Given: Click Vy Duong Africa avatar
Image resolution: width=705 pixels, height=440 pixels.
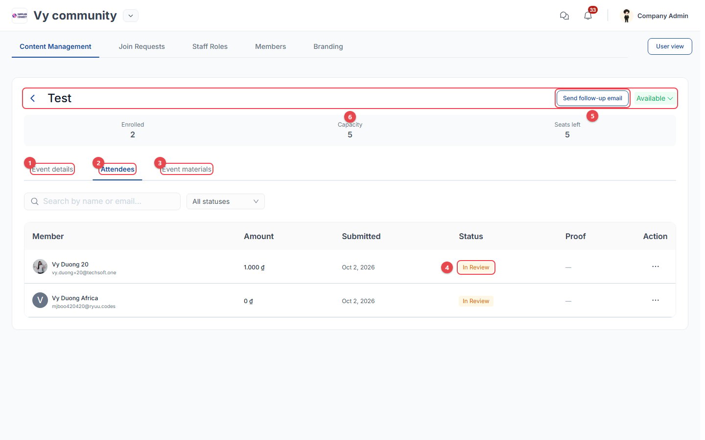Looking at the screenshot, I should tap(40, 300).
